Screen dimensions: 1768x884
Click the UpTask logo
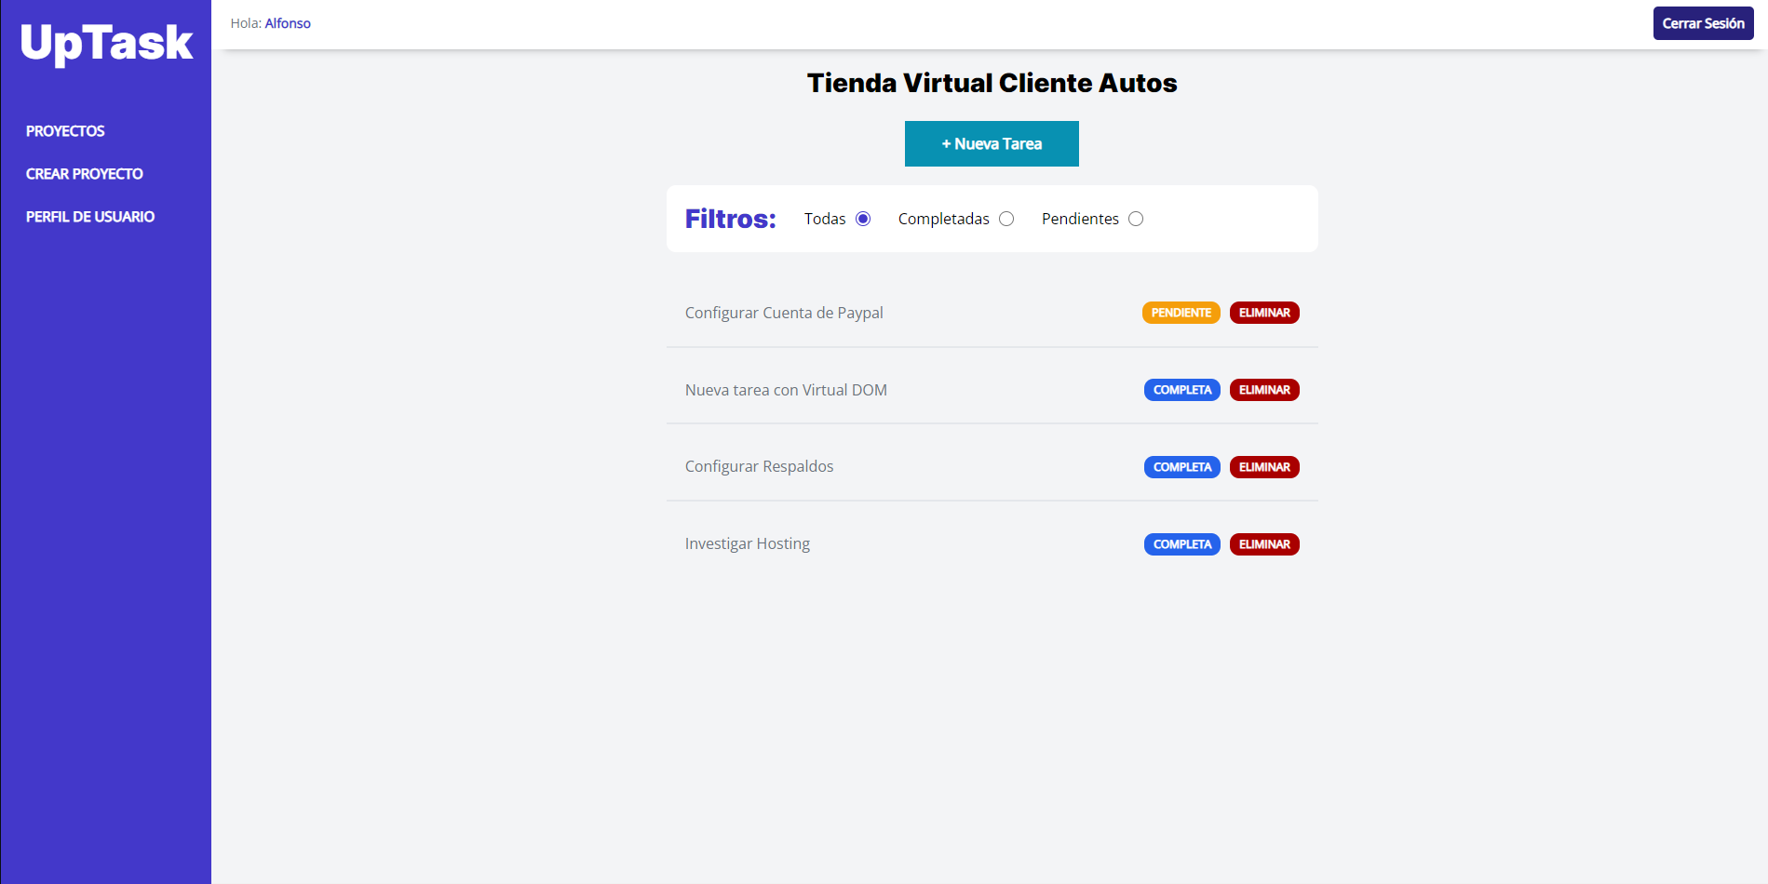(x=104, y=41)
